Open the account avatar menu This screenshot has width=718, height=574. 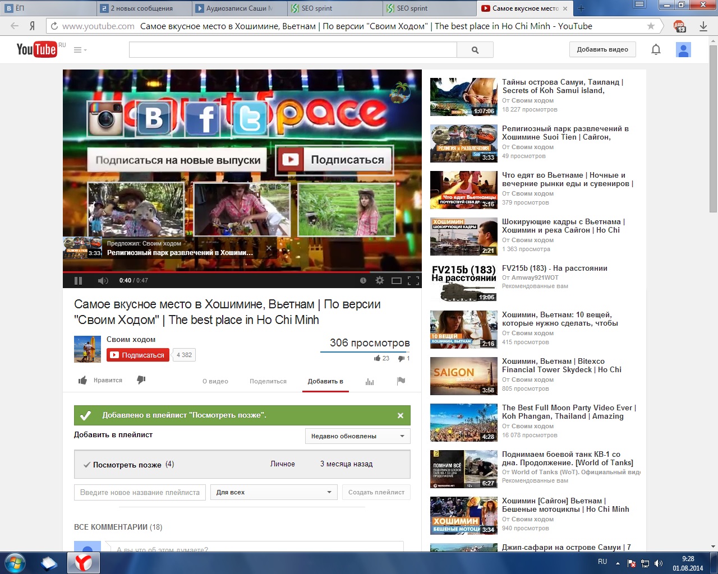tap(683, 49)
